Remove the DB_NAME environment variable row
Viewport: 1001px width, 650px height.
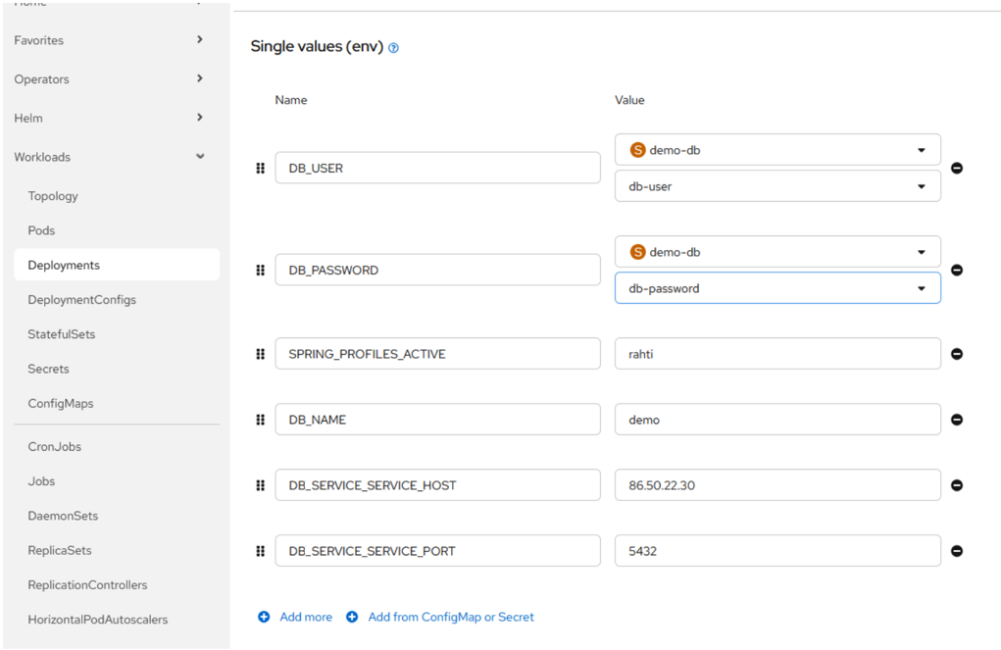957,420
